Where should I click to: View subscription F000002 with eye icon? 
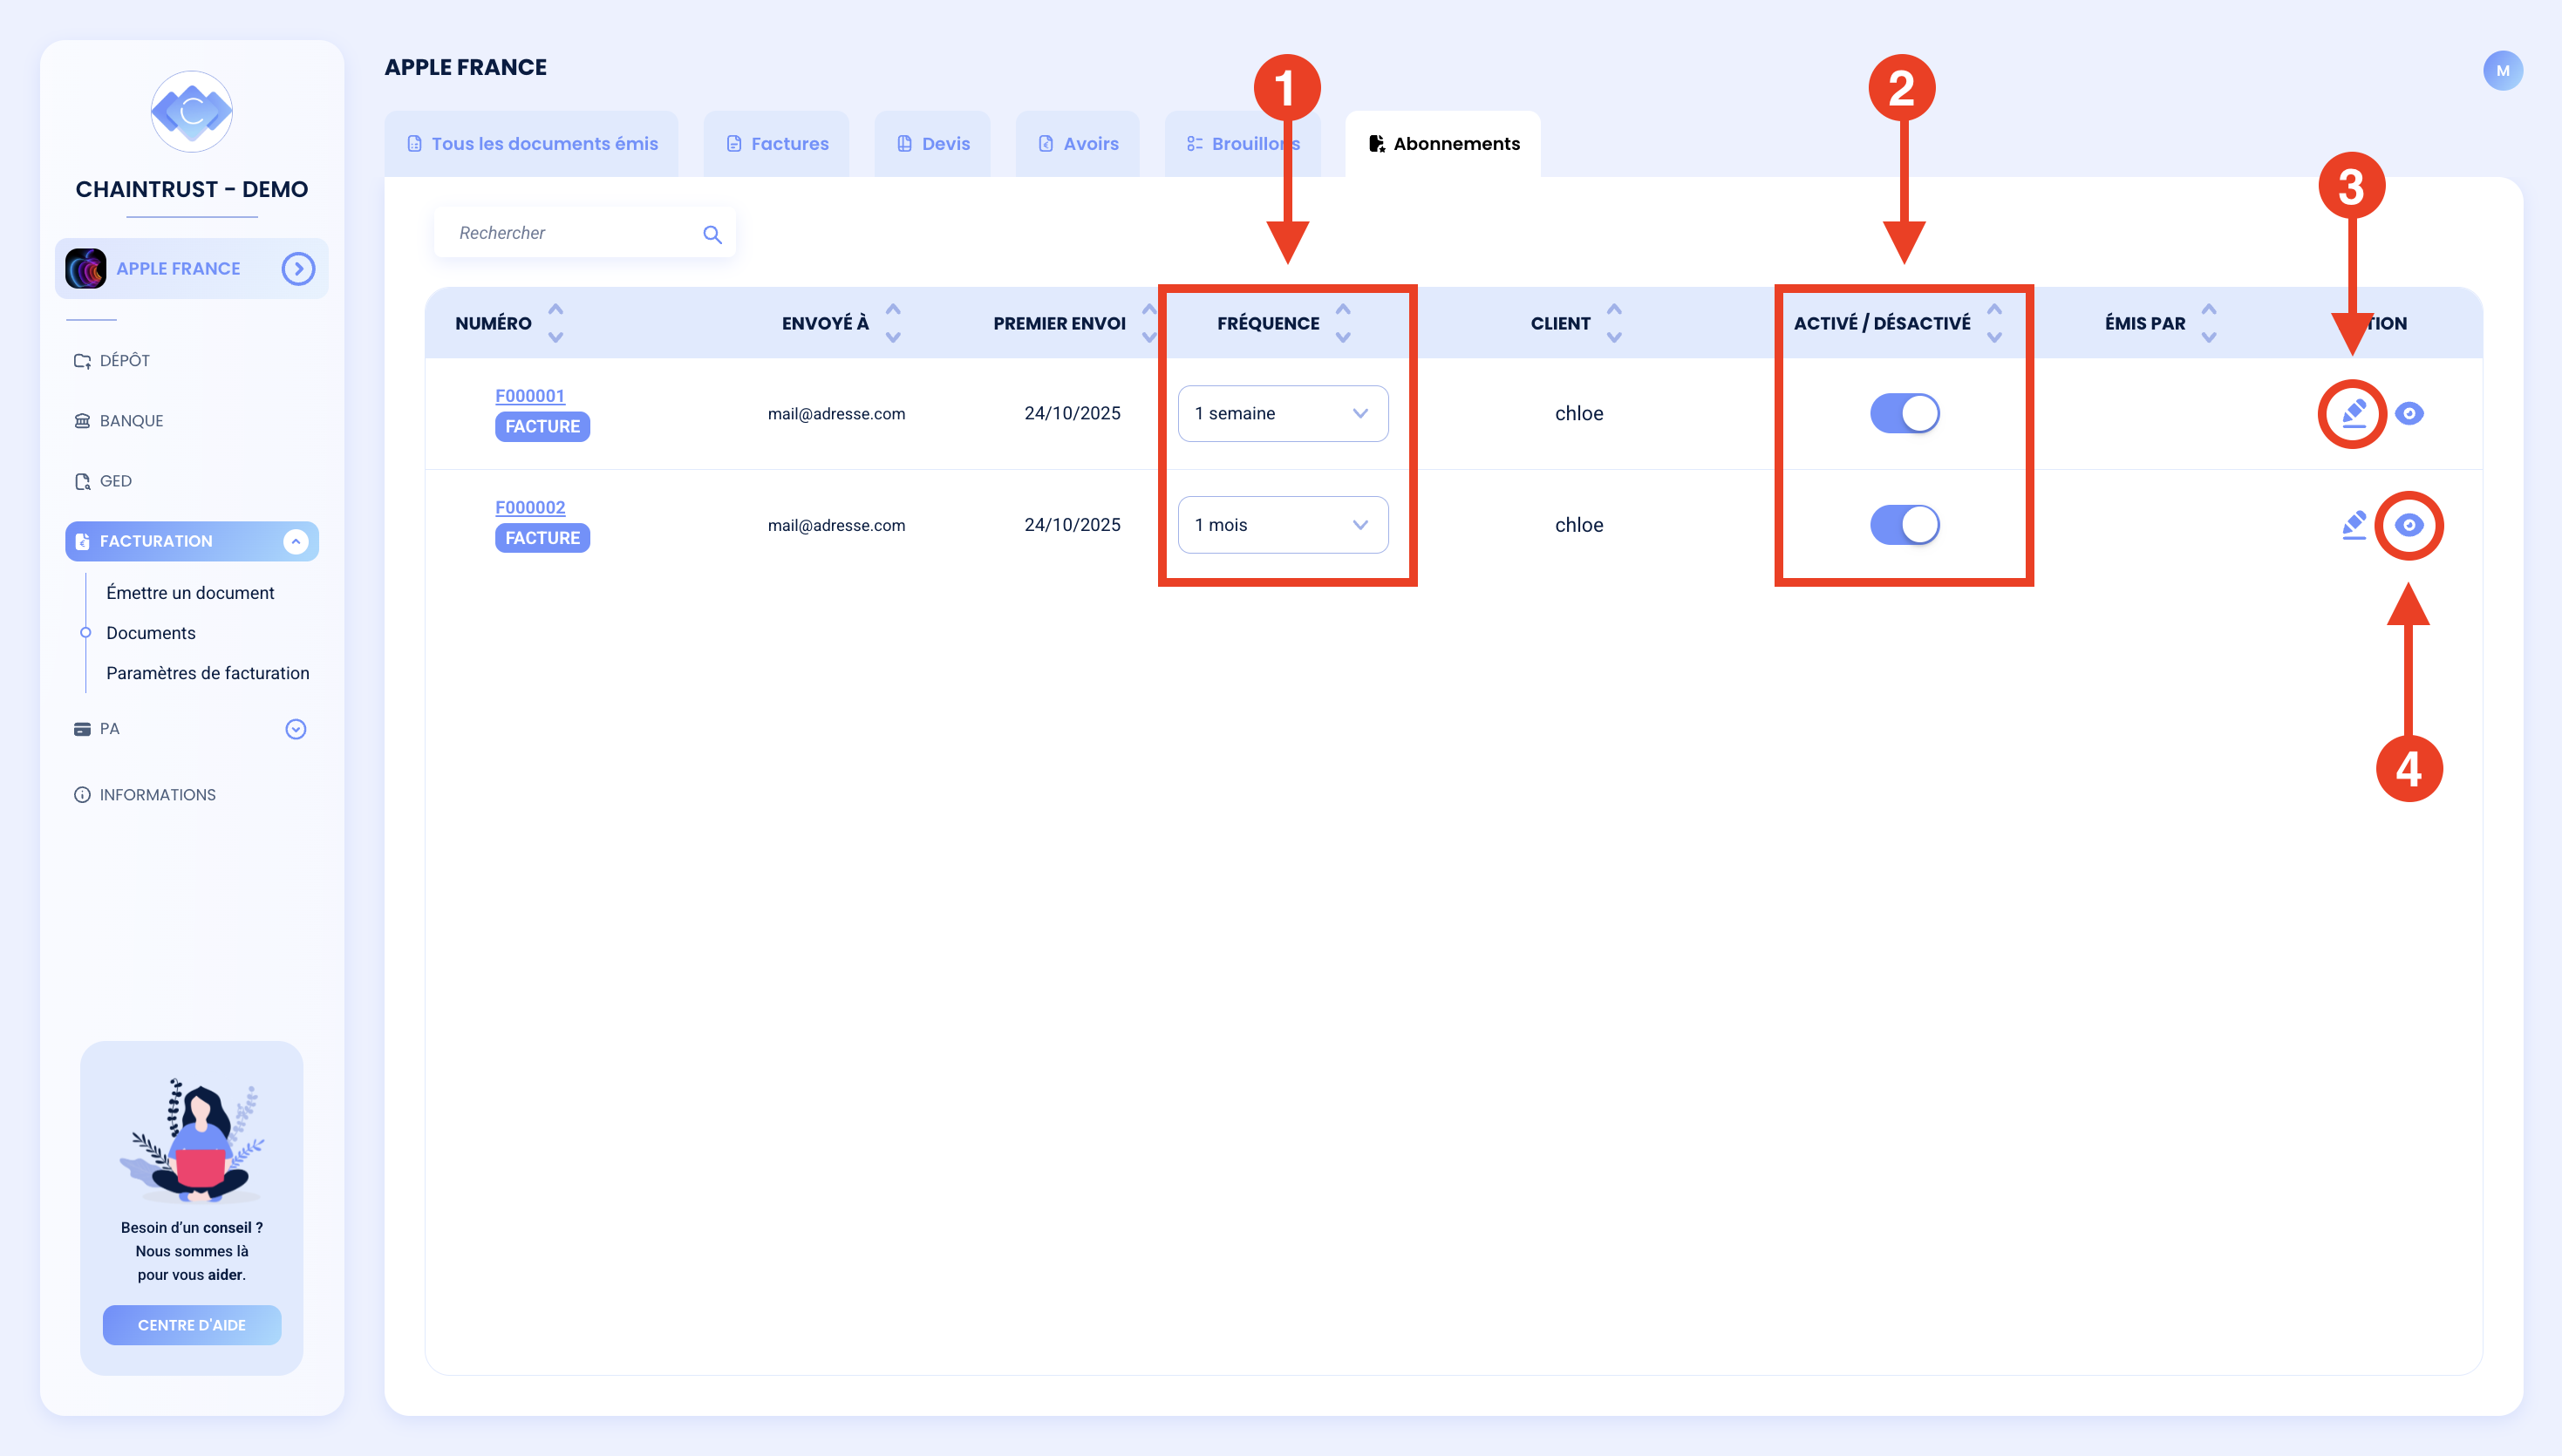point(2409,525)
